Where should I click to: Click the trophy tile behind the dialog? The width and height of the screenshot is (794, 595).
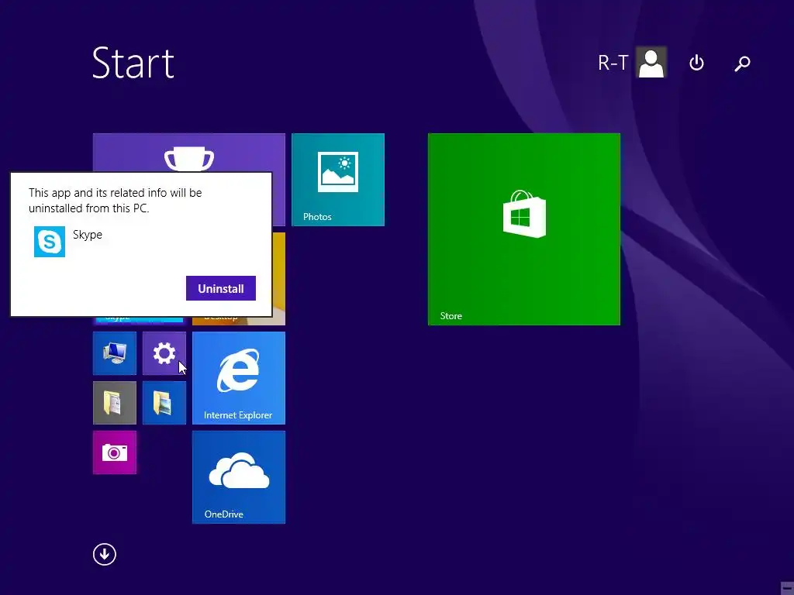pos(189,153)
